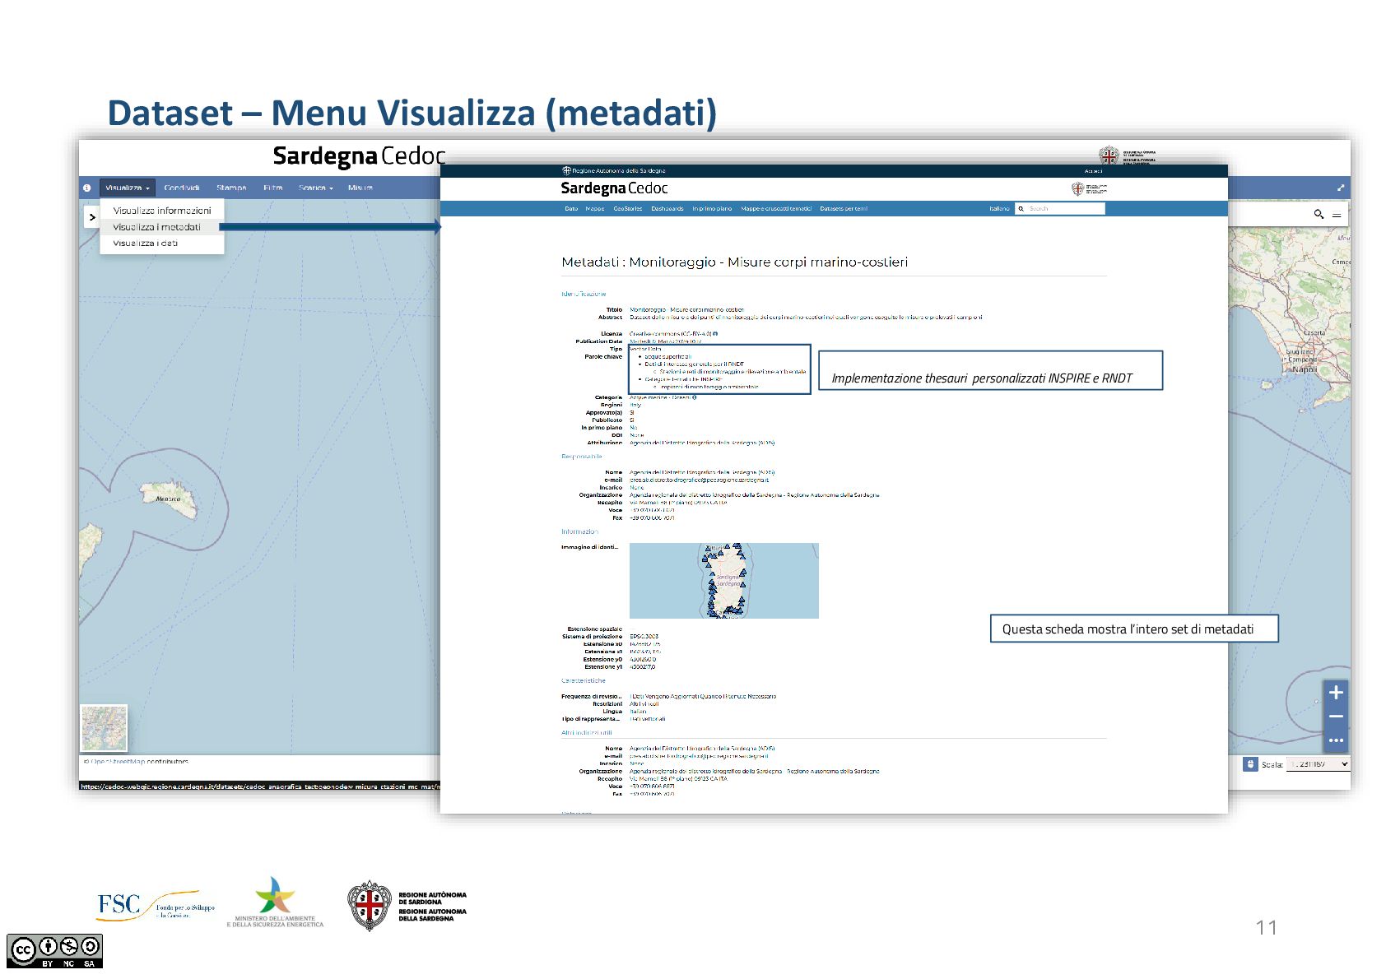Open the Visualizza dropdown menu
The image size is (1386, 979).
click(128, 188)
